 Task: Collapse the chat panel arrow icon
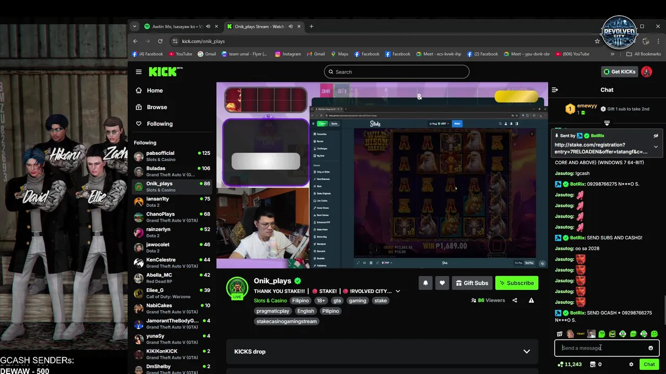coord(555,90)
